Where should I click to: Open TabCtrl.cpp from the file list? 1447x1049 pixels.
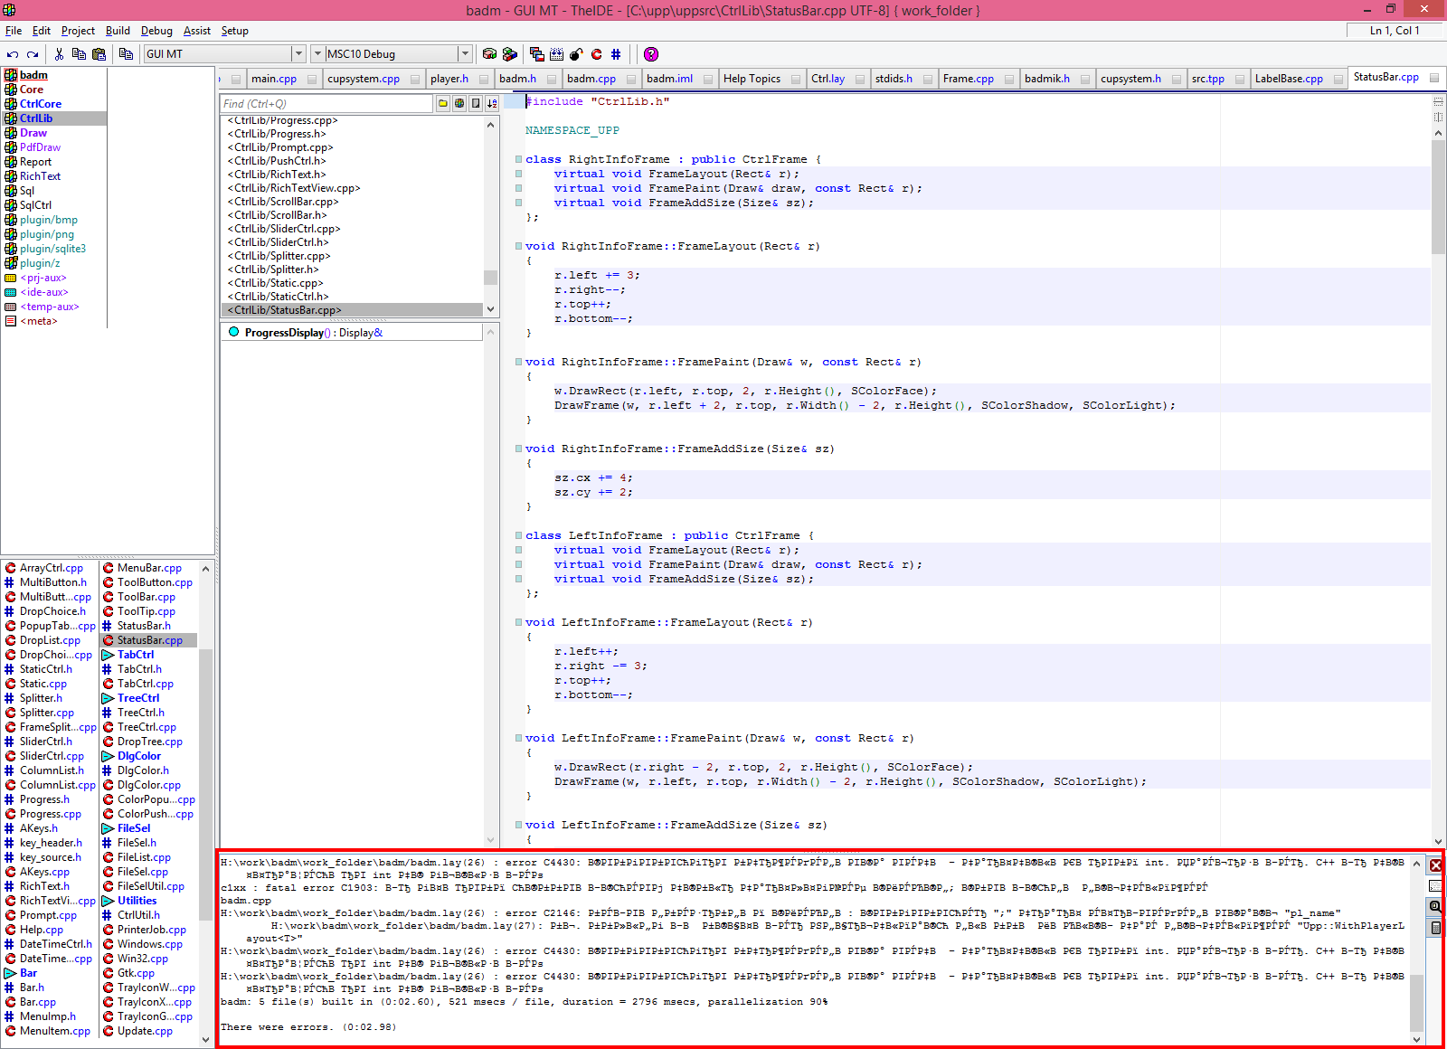point(145,684)
